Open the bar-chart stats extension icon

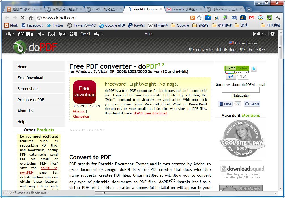click(243, 18)
